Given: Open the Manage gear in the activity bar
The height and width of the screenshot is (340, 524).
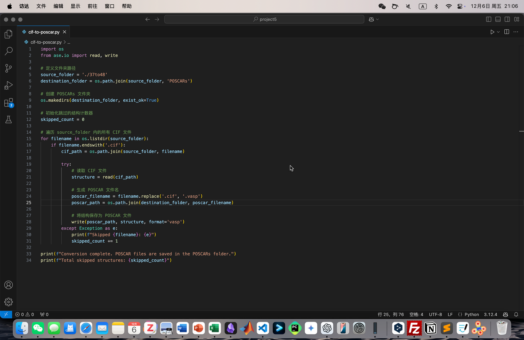Looking at the screenshot, I should [x=8, y=302].
